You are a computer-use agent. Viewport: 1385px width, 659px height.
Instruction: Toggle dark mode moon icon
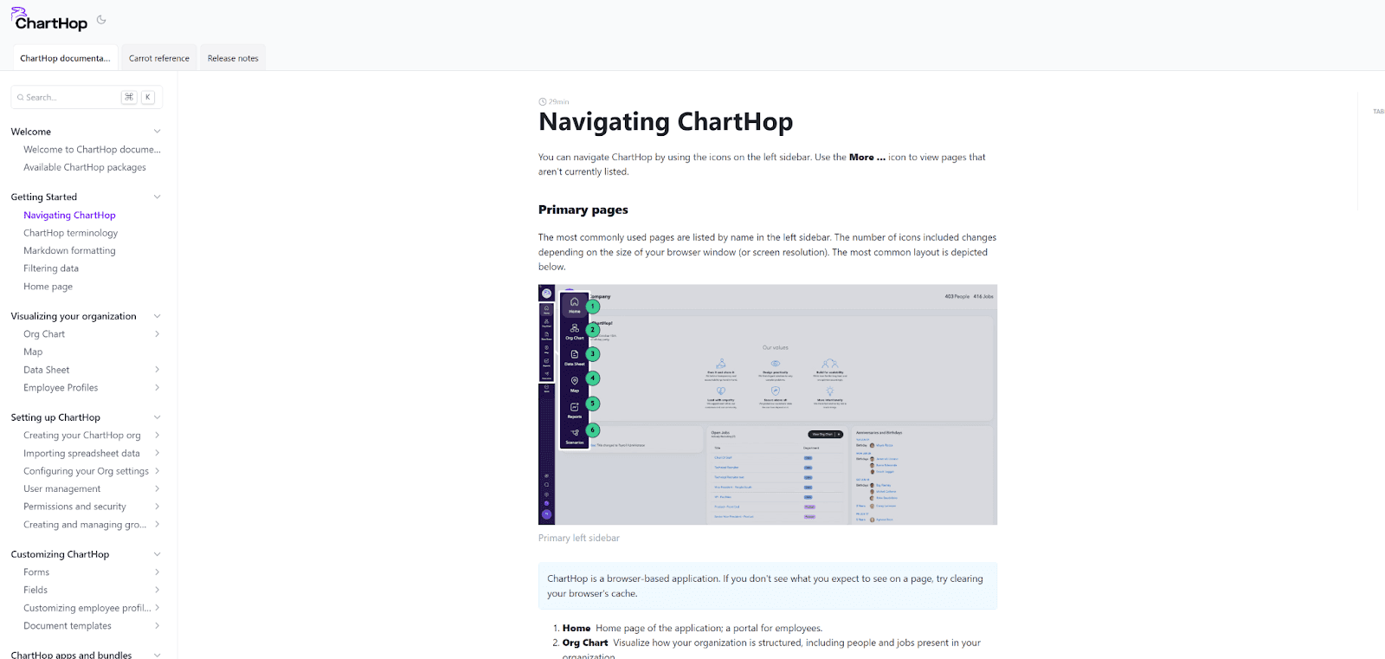click(x=101, y=20)
